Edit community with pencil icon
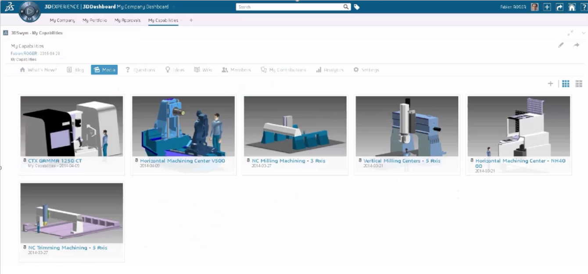The width and height of the screenshot is (588, 274). (x=561, y=45)
